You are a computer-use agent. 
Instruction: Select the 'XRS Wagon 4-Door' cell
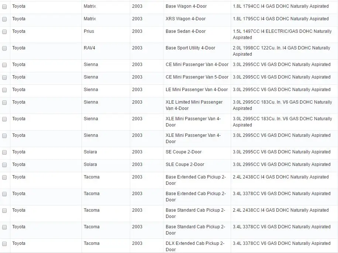coord(197,20)
